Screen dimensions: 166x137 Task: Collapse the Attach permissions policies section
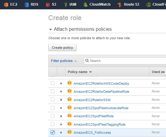coord(51,29)
